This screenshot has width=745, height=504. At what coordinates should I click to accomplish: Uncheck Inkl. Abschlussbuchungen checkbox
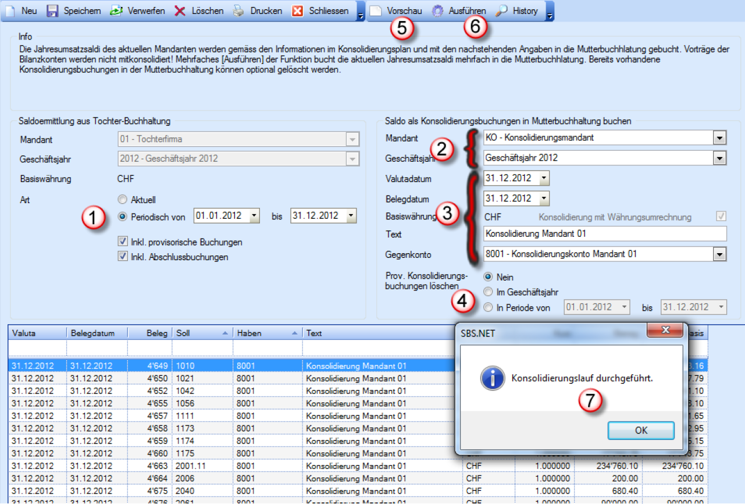pos(123,257)
